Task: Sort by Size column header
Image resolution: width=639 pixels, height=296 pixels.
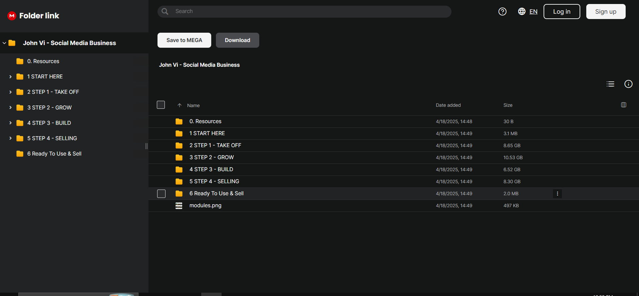Action: (x=508, y=105)
